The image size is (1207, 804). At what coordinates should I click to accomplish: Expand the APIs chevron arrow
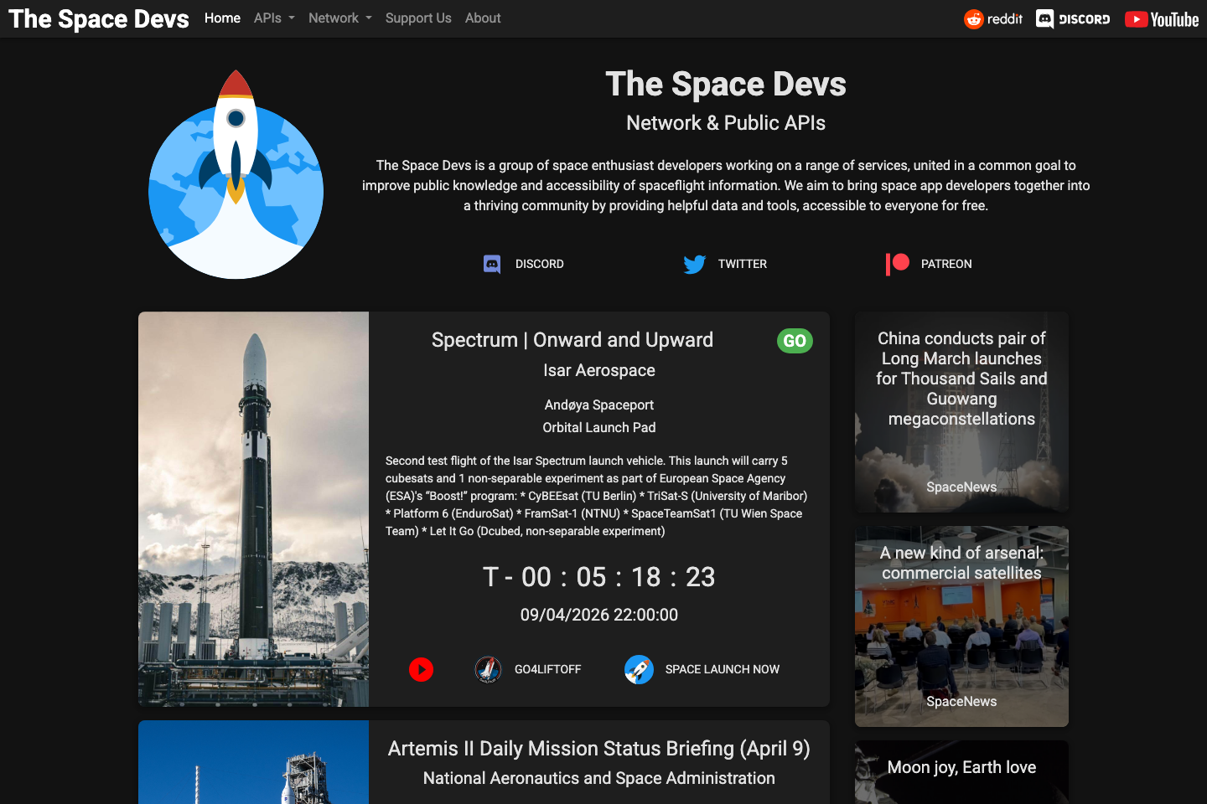tap(292, 18)
